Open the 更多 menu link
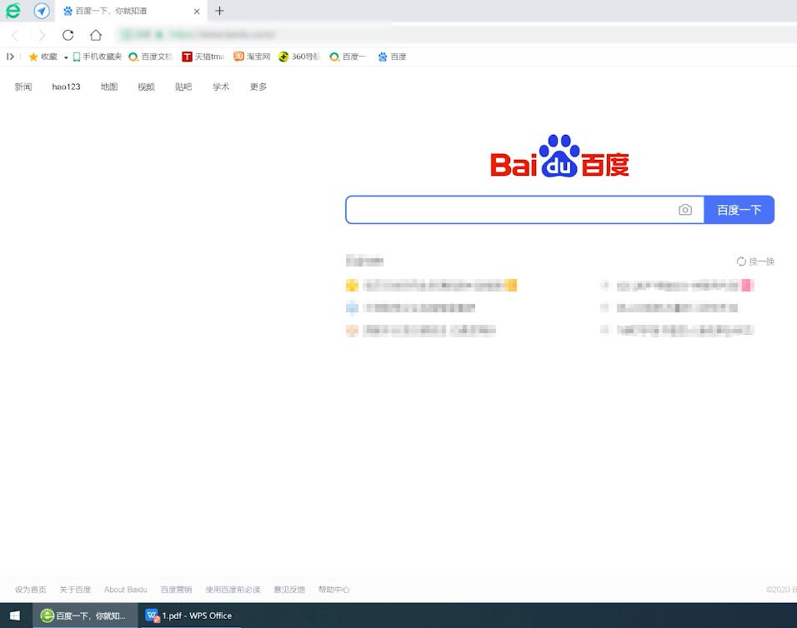The width and height of the screenshot is (797, 628). pyautogui.click(x=258, y=87)
